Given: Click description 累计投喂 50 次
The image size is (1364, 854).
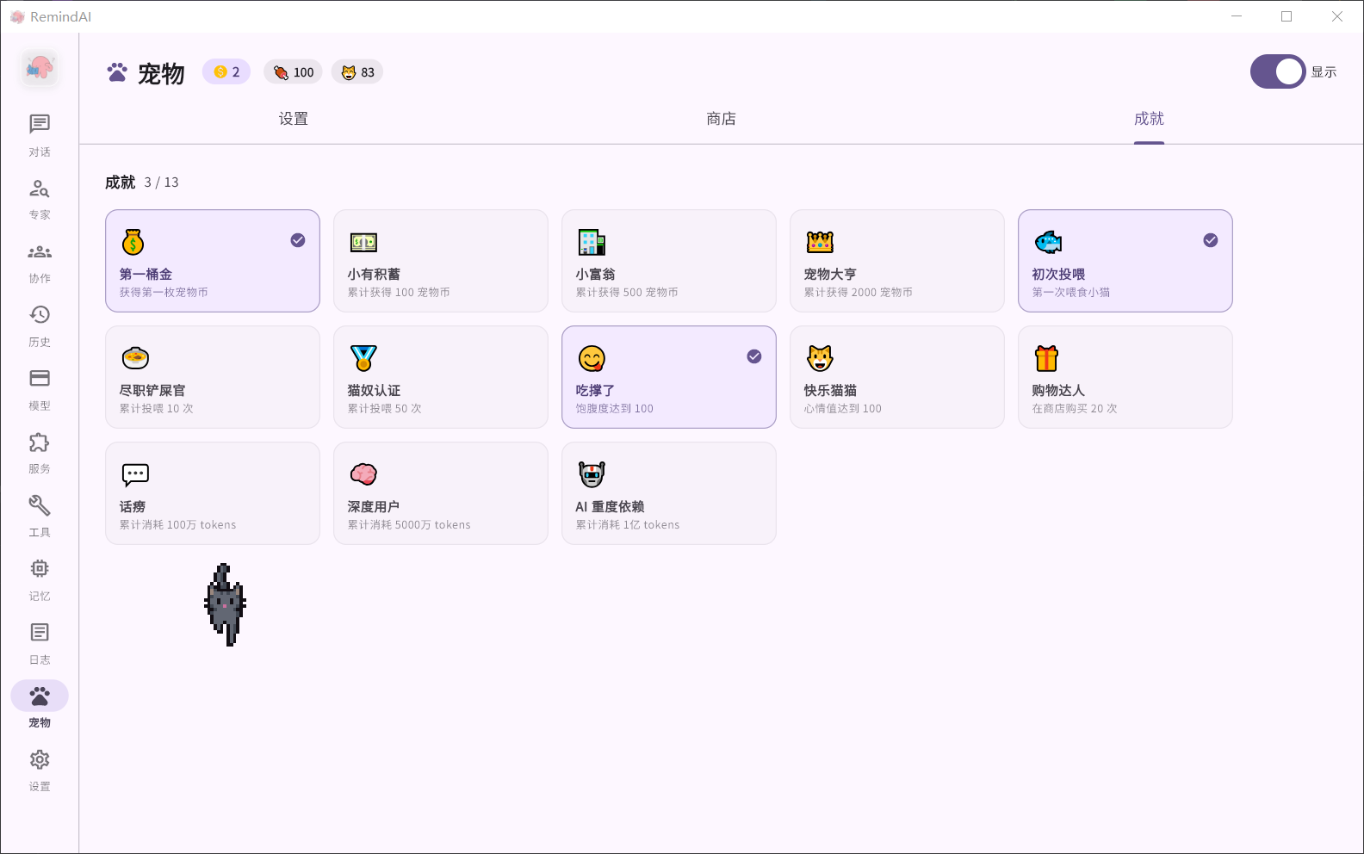Looking at the screenshot, I should point(384,409).
